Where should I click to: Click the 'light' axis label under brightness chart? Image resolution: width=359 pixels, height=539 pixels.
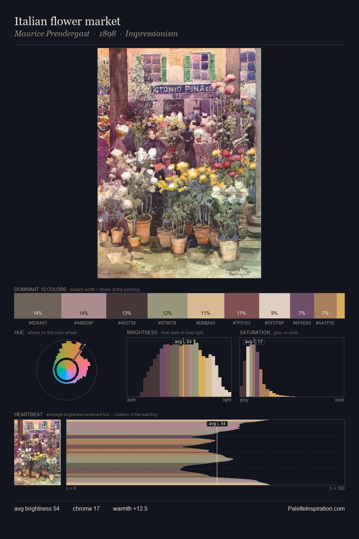point(227,400)
